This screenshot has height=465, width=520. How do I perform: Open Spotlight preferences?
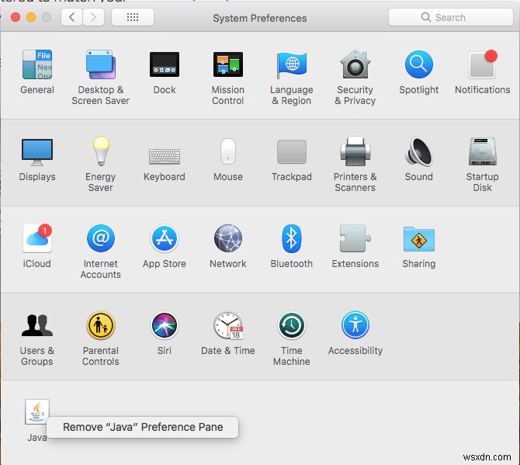coord(419,64)
